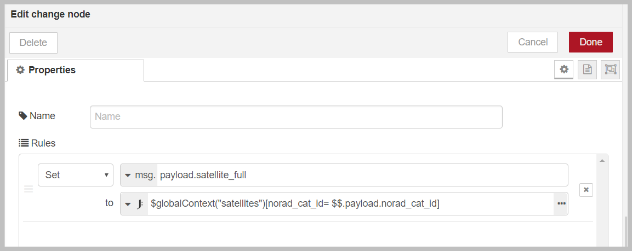Focus the Name input field
Screen dimensions: 632x251
(296, 117)
